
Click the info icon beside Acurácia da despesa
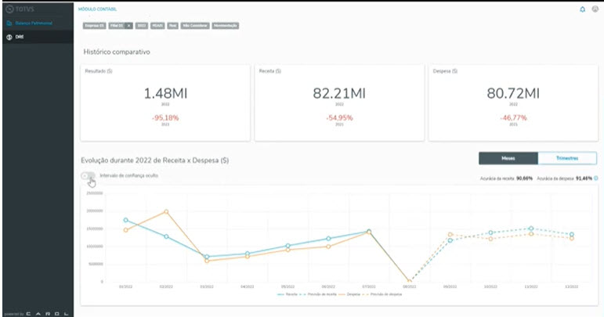pos(596,178)
